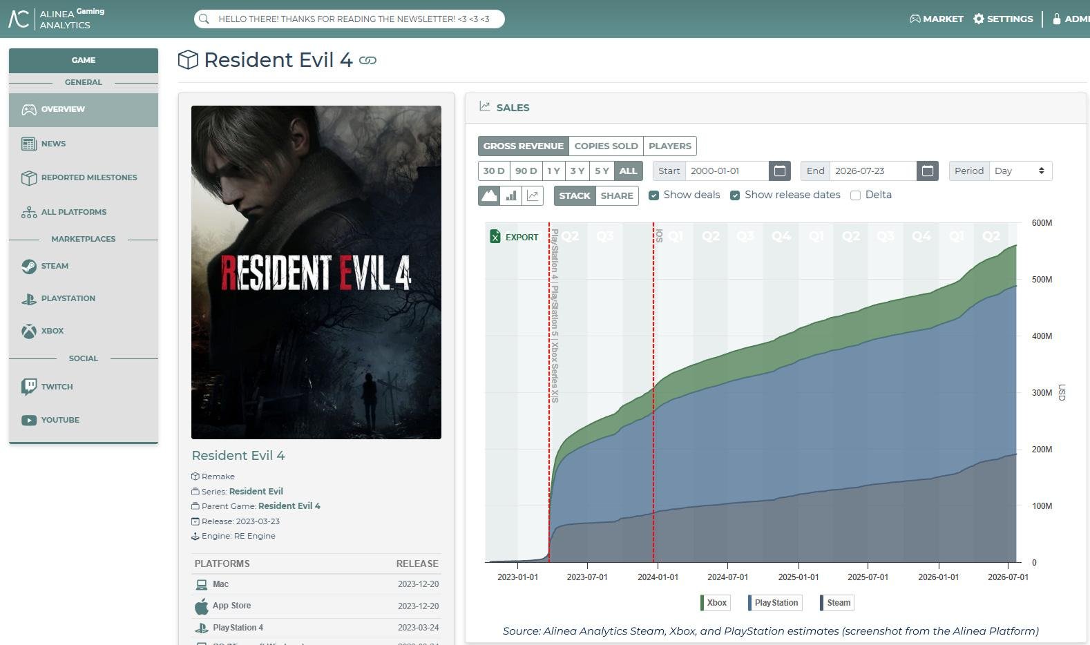Select the area chart type icon
1090x645 pixels.
pyautogui.click(x=490, y=195)
